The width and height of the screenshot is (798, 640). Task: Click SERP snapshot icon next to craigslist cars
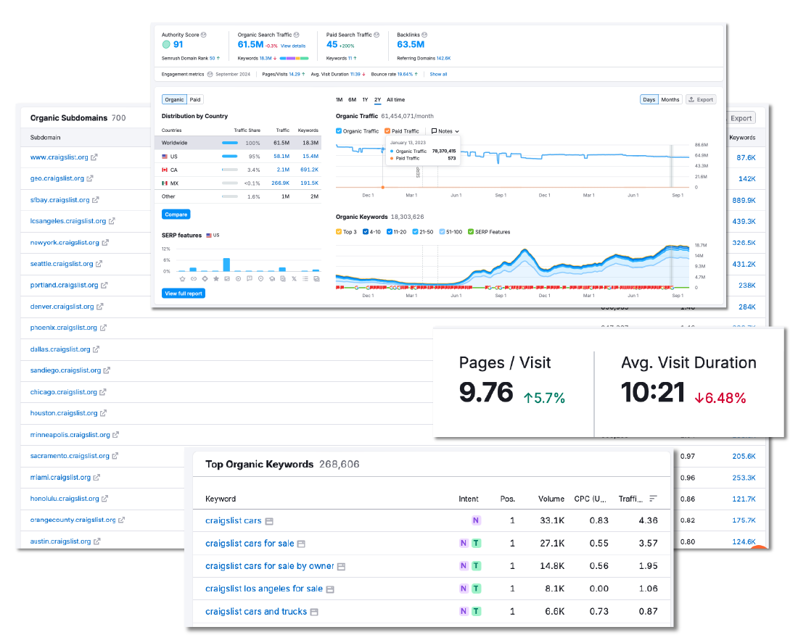click(x=269, y=522)
